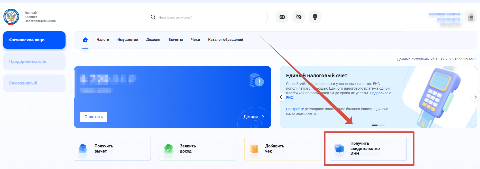Follow the Подробнее о ЕНС link
Screen dimensions: 480x169
click(x=380, y=93)
